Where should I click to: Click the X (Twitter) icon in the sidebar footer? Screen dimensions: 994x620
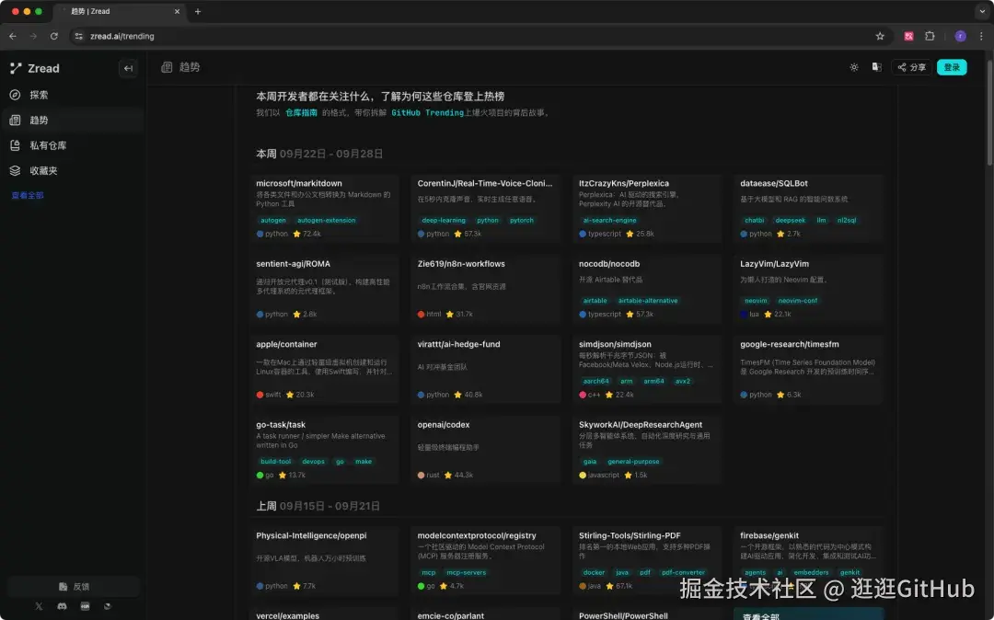coord(39,606)
